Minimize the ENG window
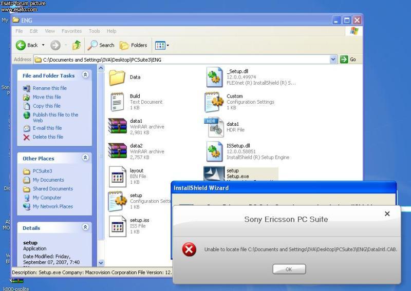The height and width of the screenshot is (291, 411). pos(337,20)
